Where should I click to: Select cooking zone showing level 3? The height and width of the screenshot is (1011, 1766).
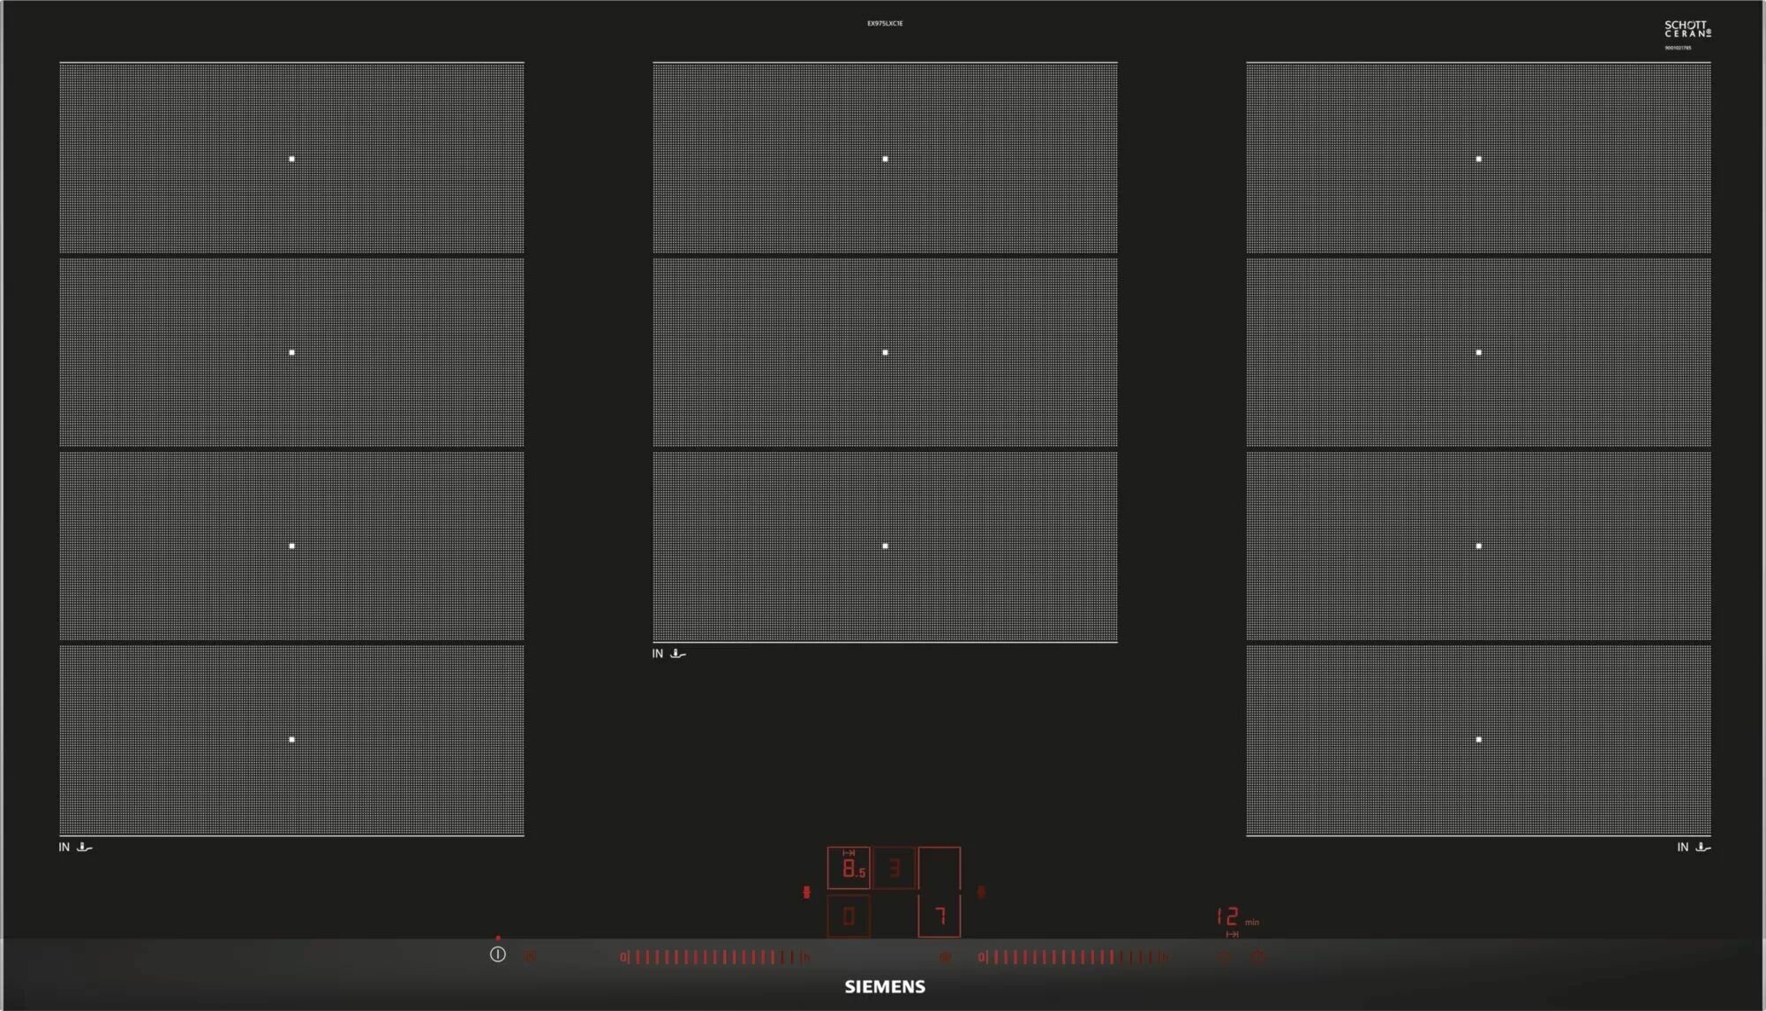click(894, 868)
